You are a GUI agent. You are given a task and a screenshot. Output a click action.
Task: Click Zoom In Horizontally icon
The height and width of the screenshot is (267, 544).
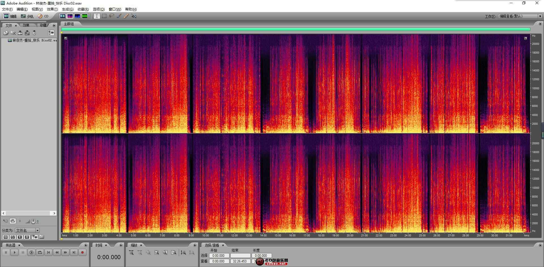point(131,253)
